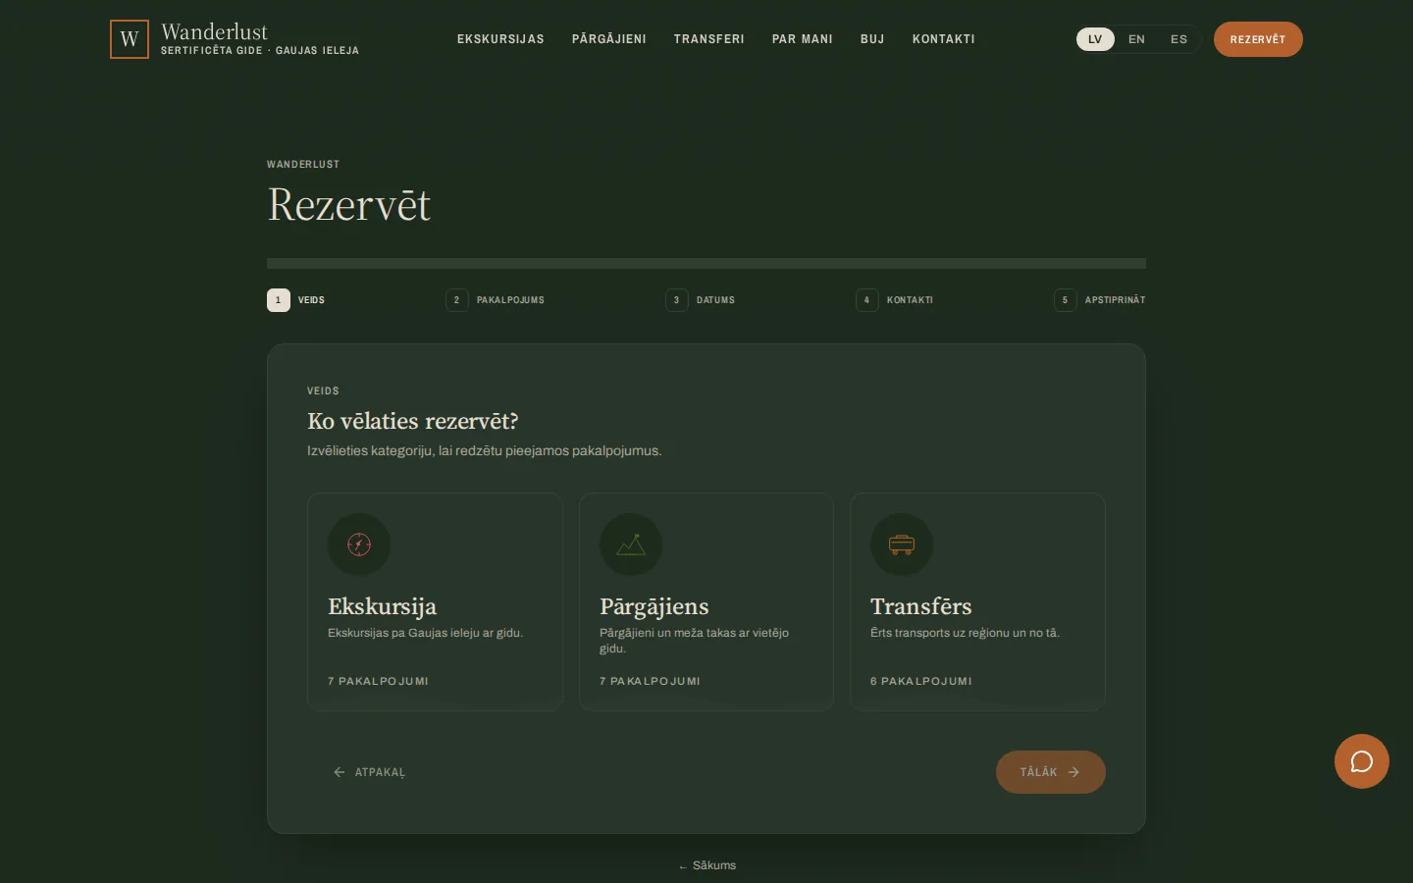This screenshot has width=1413, height=883.
Task: Click the '6 PAKALPOJUMI' count text
Action: (921, 681)
